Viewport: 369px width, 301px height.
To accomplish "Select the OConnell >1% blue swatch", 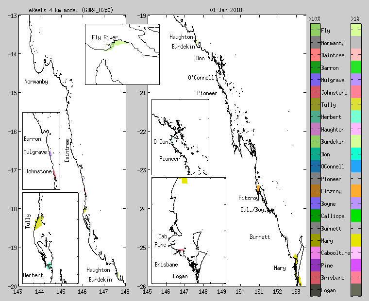I will click(x=356, y=167).
